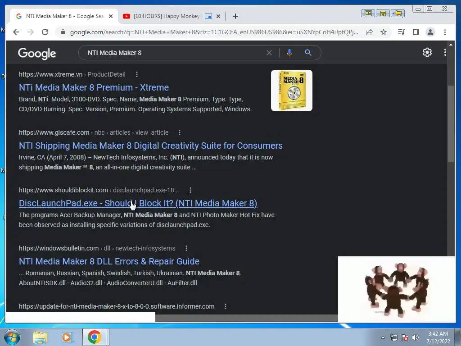The image size is (461, 346).
Task: Go back to the previous page
Action: pyautogui.click(x=16, y=32)
